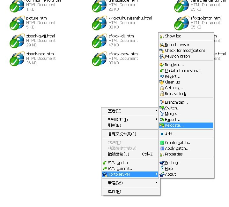Viewport: 229px width, 207px height.
Task: Choose 撤销复制(U) in the context menu
Action: (x=130, y=154)
